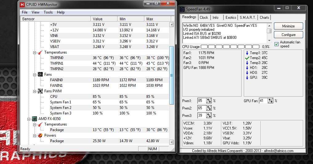Viewport: 313px width, 164px height.
Task: Click the chip icon beside AMD FX-8350
Action: [34, 119]
